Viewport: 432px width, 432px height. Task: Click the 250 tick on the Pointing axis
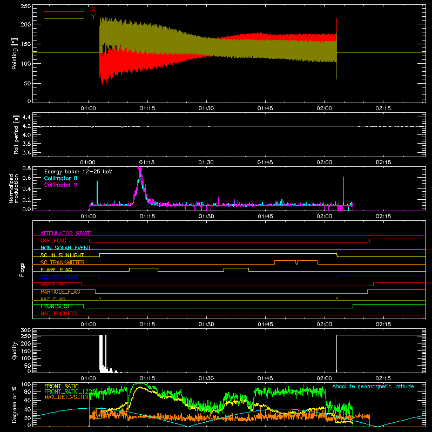pyautogui.click(x=26, y=6)
